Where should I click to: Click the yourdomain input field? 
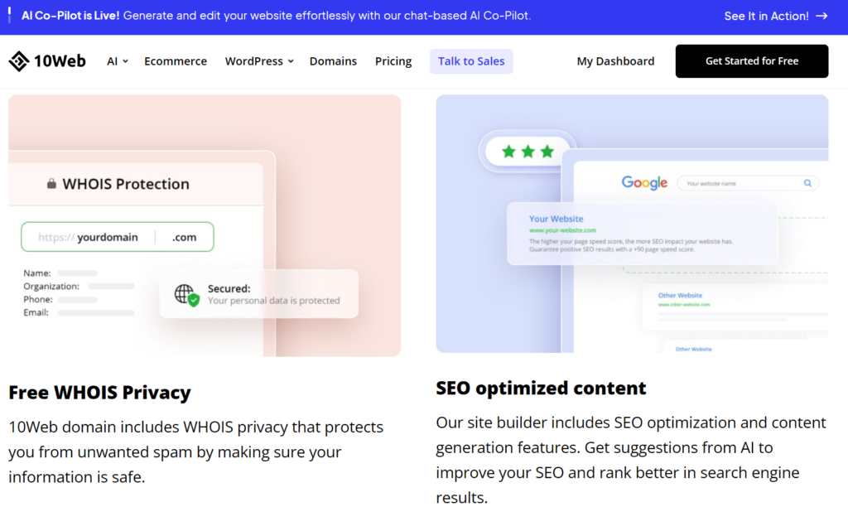(89, 237)
